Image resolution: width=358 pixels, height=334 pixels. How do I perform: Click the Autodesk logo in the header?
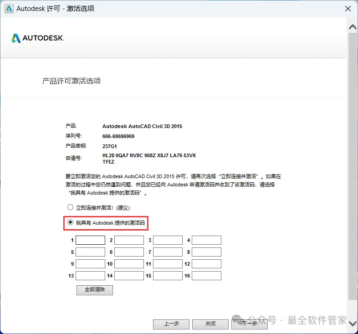38,38
